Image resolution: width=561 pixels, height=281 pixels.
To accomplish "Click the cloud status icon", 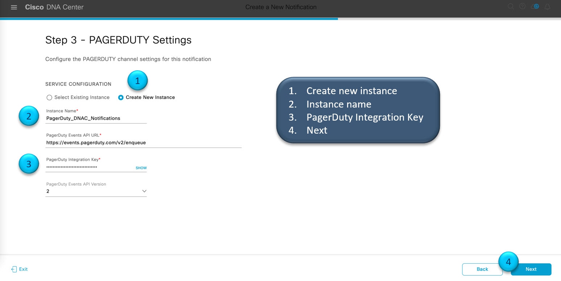I will click(535, 7).
